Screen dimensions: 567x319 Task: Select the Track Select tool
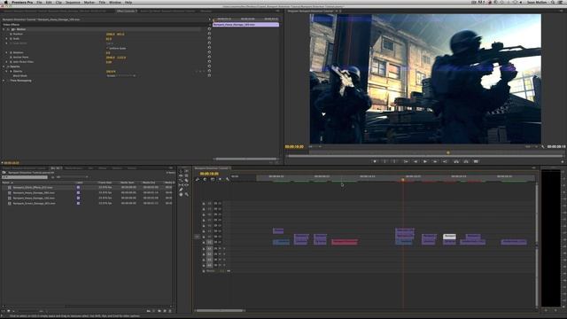(187, 171)
